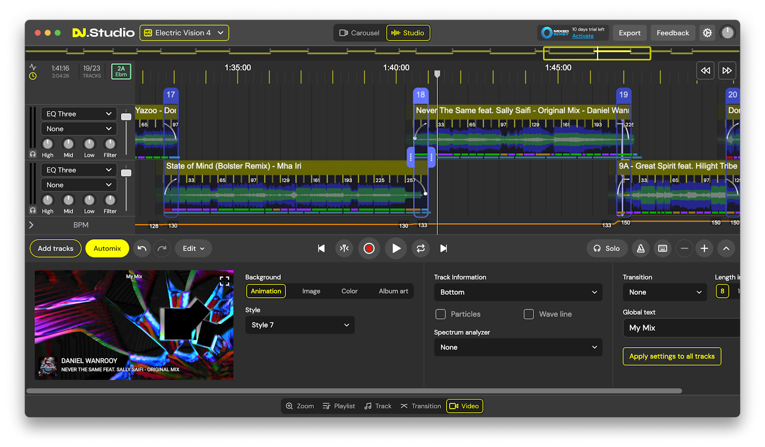765x447 pixels.
Task: Open the metronome tool
Action: (641, 248)
